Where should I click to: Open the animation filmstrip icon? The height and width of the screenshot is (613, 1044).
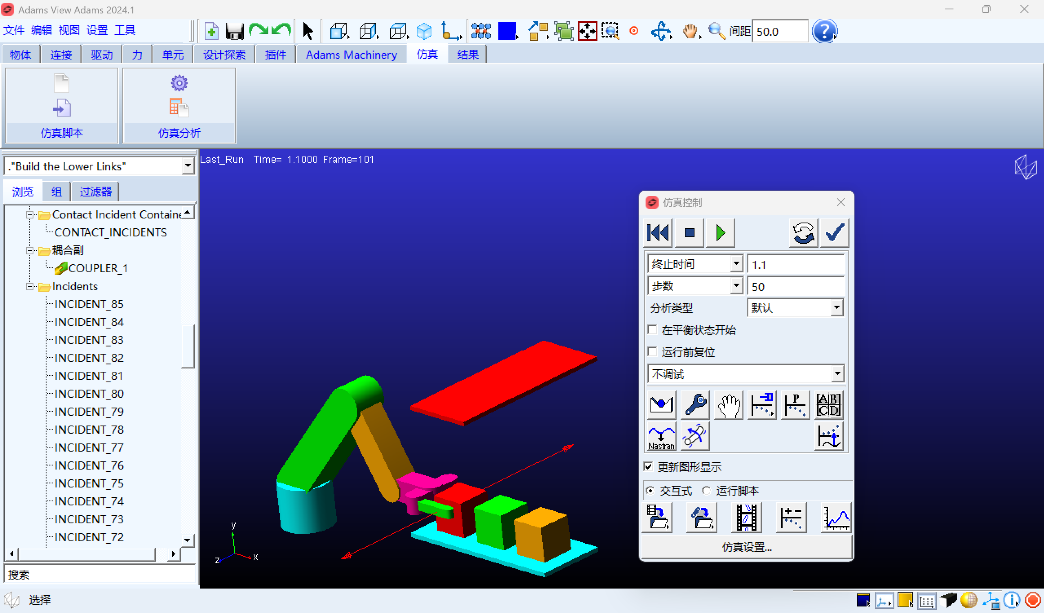pos(747,518)
